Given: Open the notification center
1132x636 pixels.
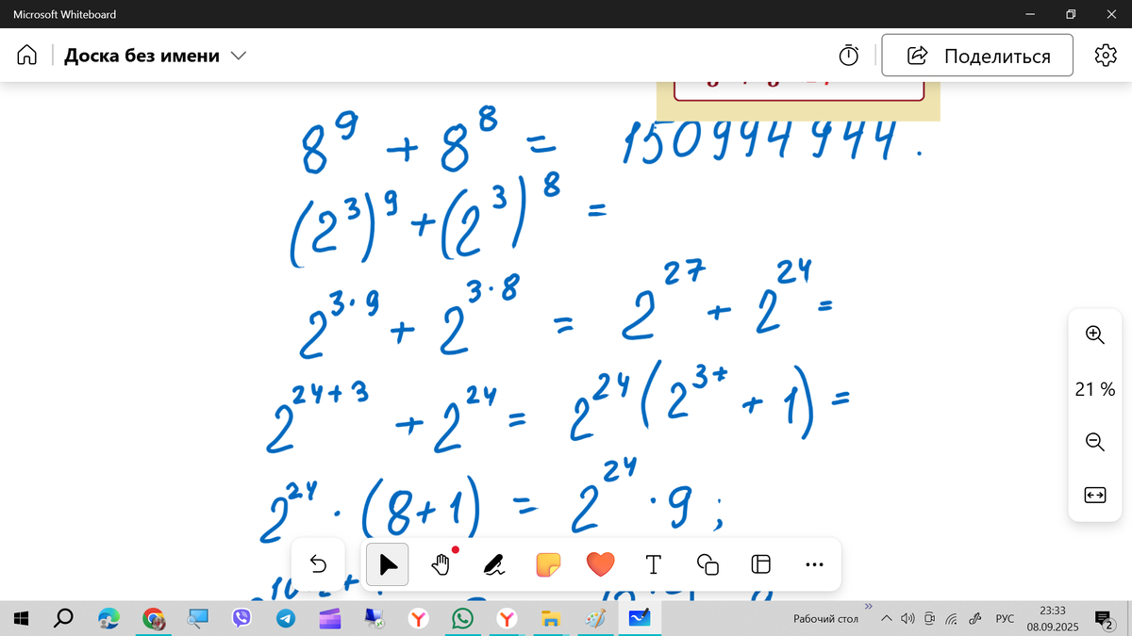Looking at the screenshot, I should (x=1103, y=619).
